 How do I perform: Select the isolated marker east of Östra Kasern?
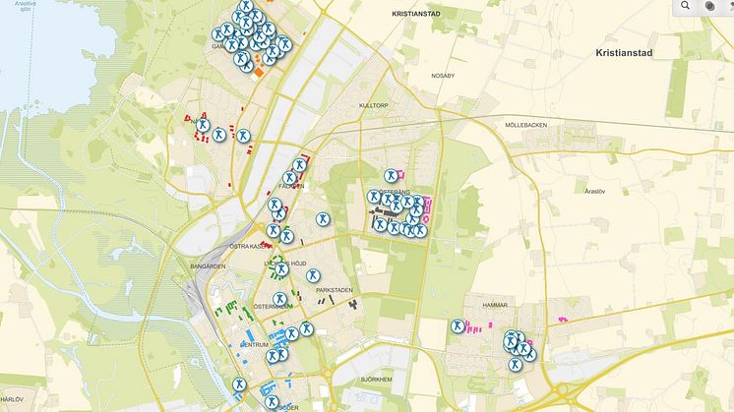(x=320, y=217)
